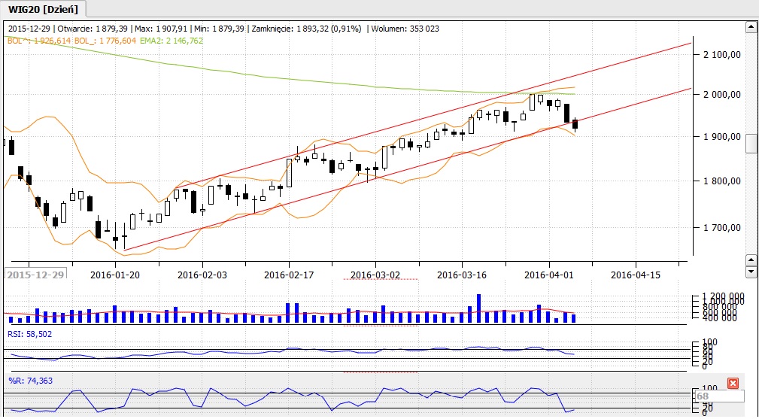Click the vertical scrollbar thumb near 1 900,00
The image size is (759, 419).
(751, 143)
